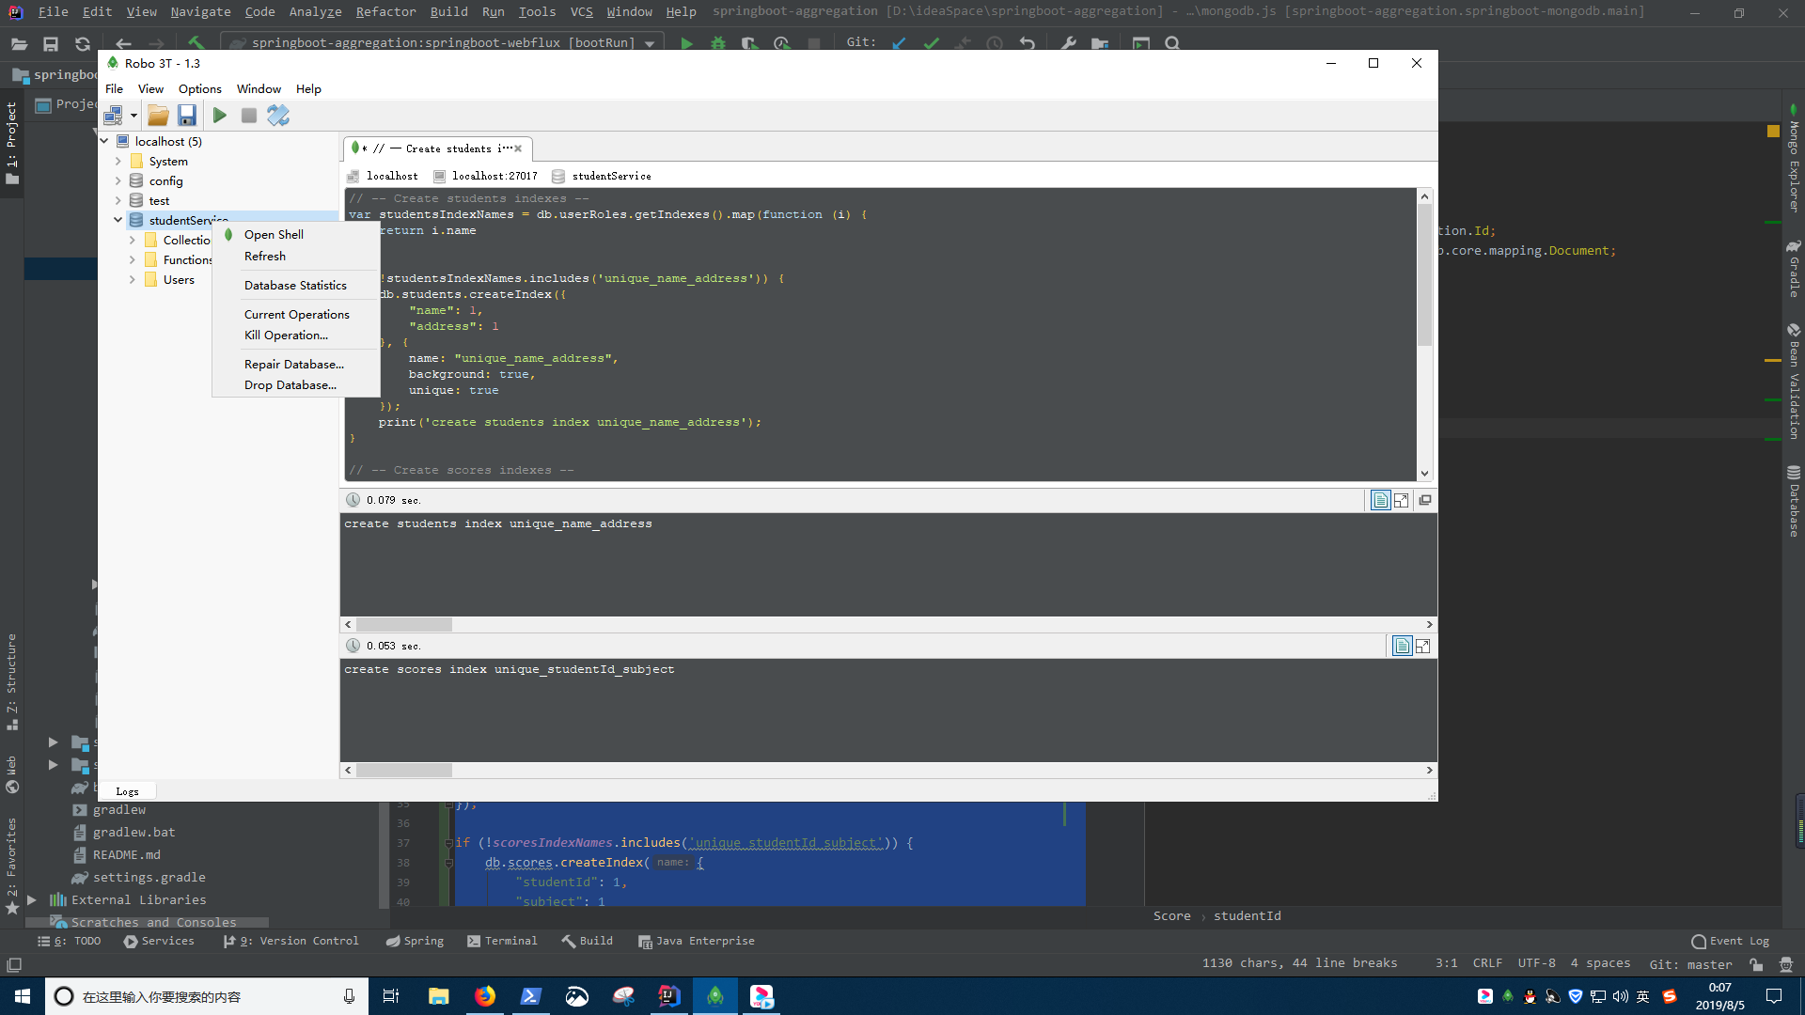Screen dimensions: 1805x1015
Task: Drag the vertical scrollbar in code editor
Action: (1423, 273)
